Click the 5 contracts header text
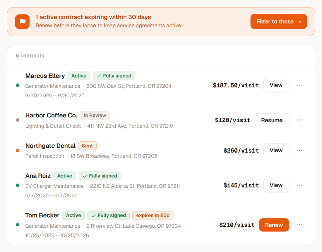 tap(30, 55)
